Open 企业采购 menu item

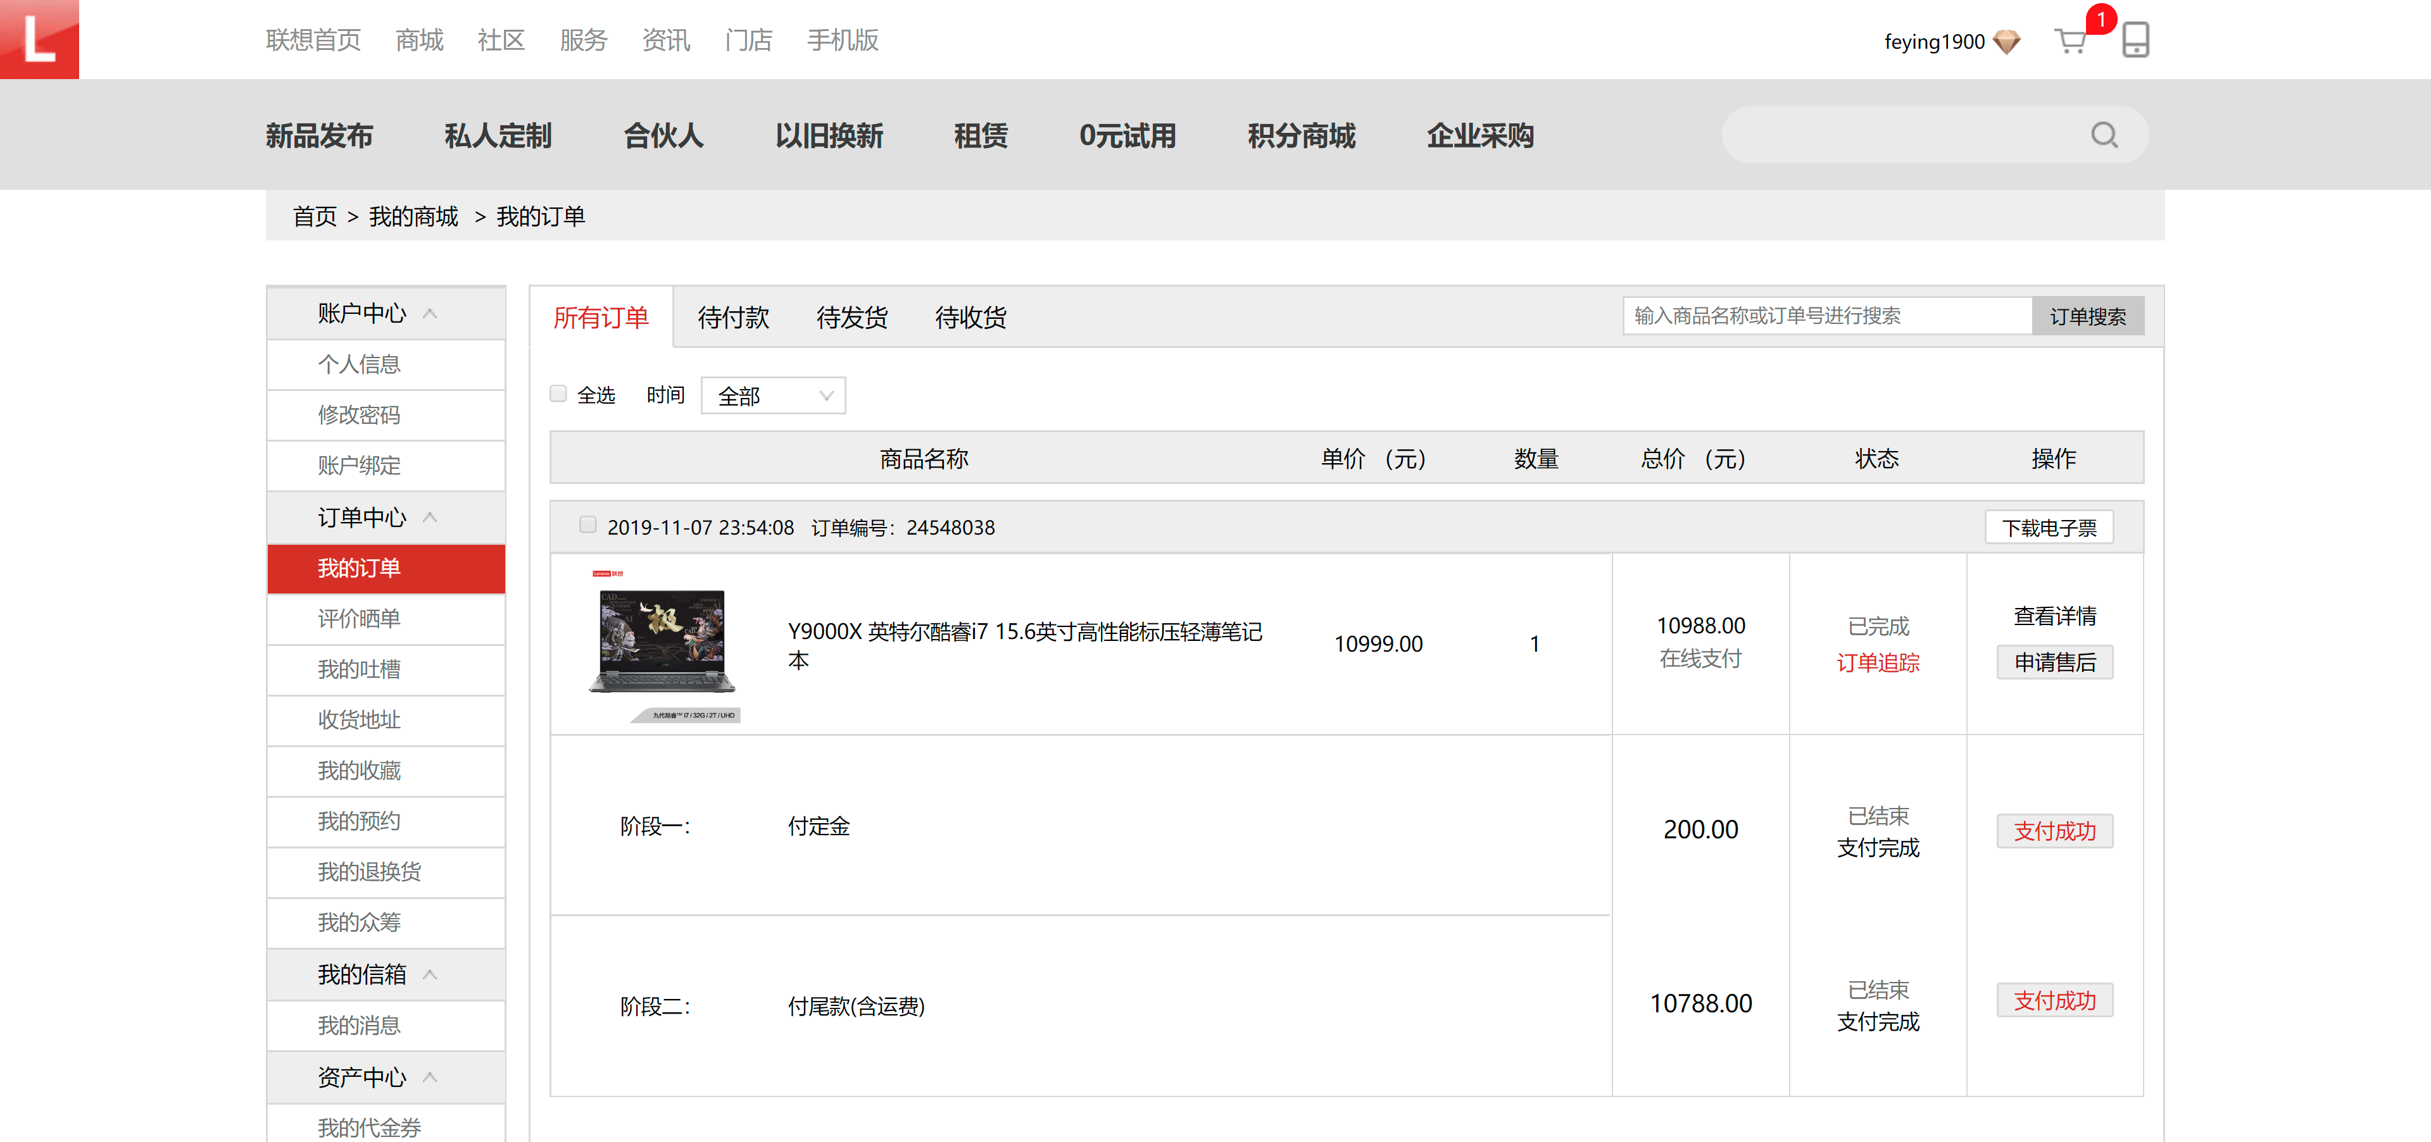[1479, 136]
